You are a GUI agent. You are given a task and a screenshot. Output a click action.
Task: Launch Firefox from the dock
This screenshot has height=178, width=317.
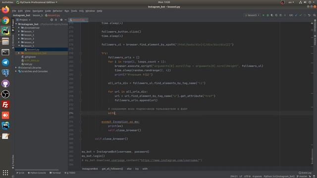5,10
